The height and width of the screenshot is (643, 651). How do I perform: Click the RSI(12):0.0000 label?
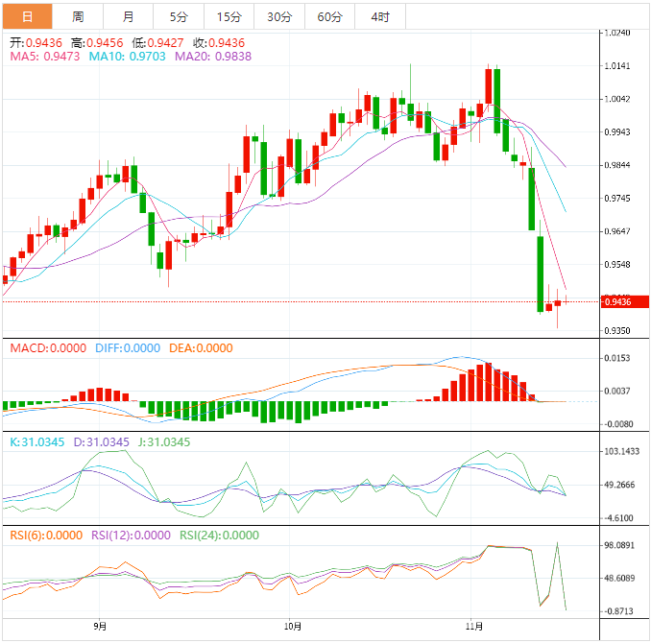[x=131, y=536]
